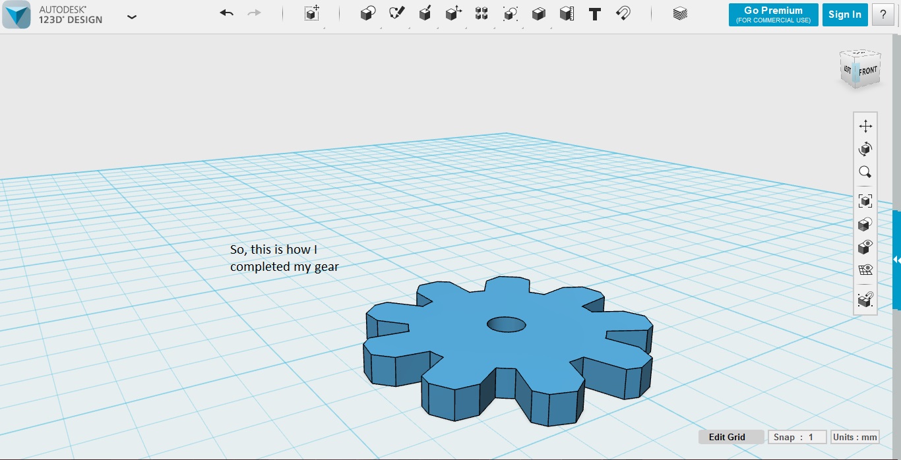This screenshot has height=460, width=901.
Task: Click the FRONT face of view cube
Action: pyautogui.click(x=868, y=71)
